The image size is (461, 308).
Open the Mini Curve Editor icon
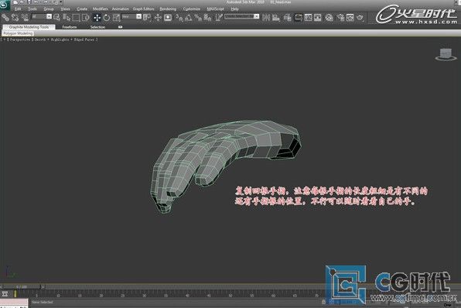tap(5, 293)
